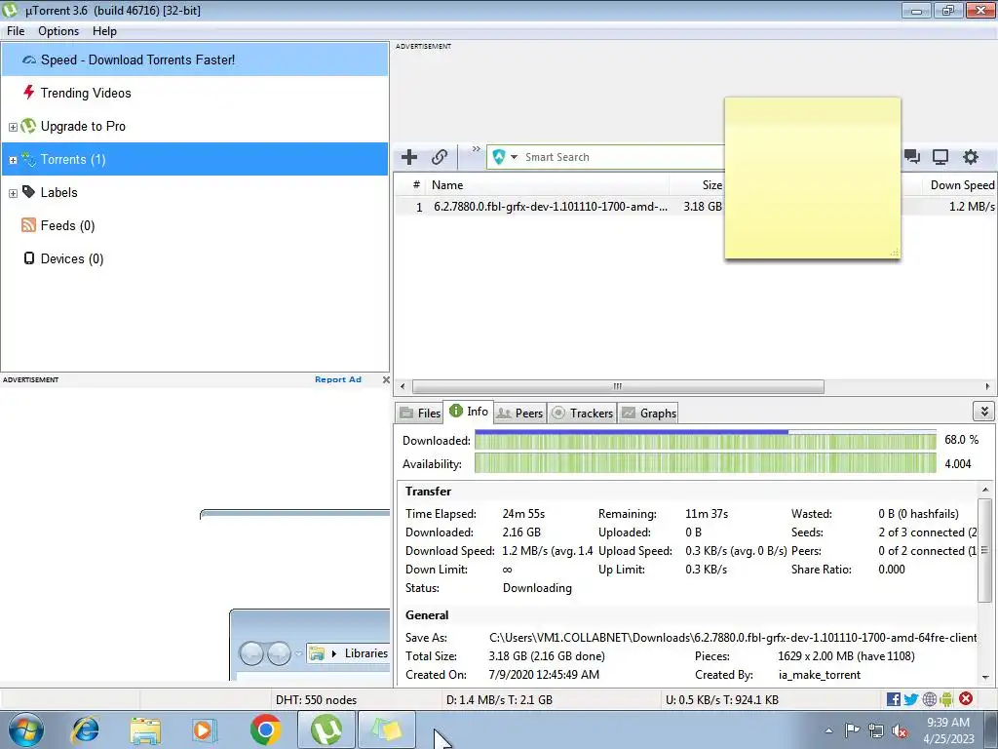This screenshot has width=998, height=749.
Task: Open Windows Explorer folder taskbar icon
Action: click(145, 729)
